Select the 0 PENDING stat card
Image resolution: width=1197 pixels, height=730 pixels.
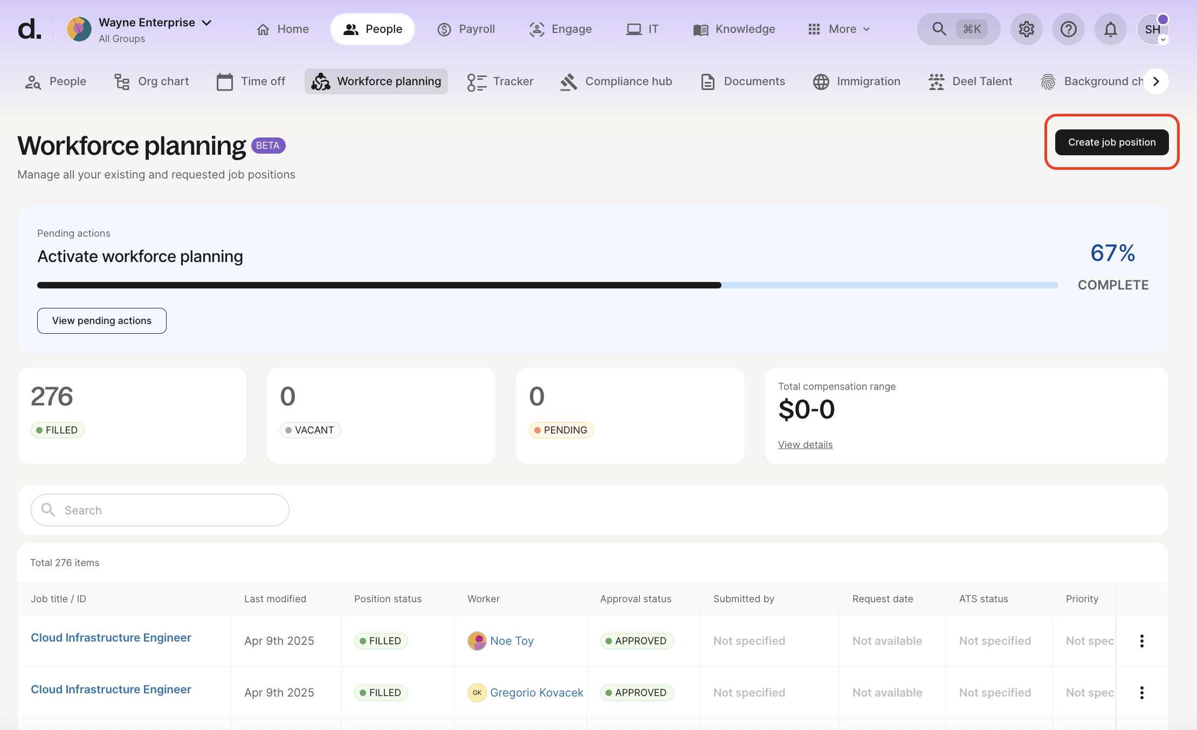pyautogui.click(x=630, y=416)
